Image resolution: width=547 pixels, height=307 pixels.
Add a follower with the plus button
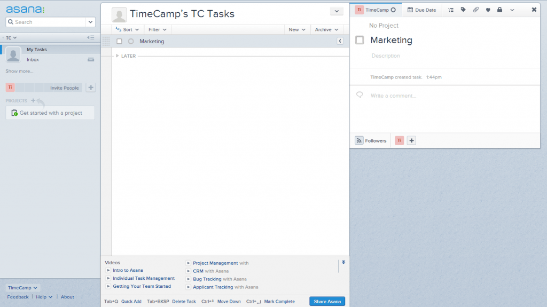tap(412, 140)
